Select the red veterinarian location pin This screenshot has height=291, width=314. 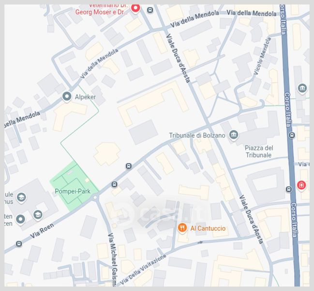point(135,8)
